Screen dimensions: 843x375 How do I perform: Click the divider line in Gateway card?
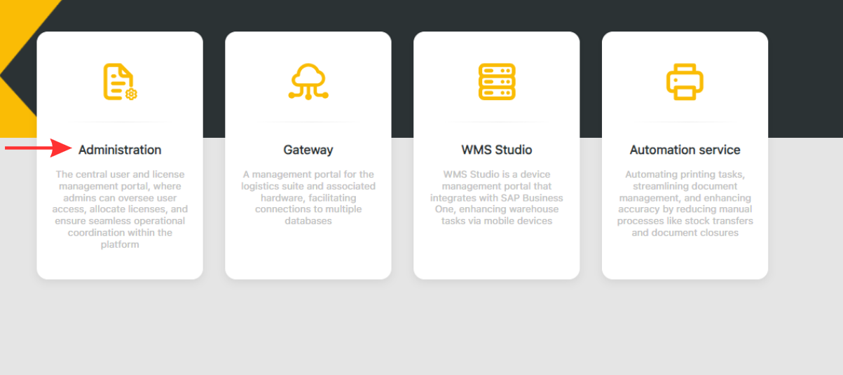point(308,122)
